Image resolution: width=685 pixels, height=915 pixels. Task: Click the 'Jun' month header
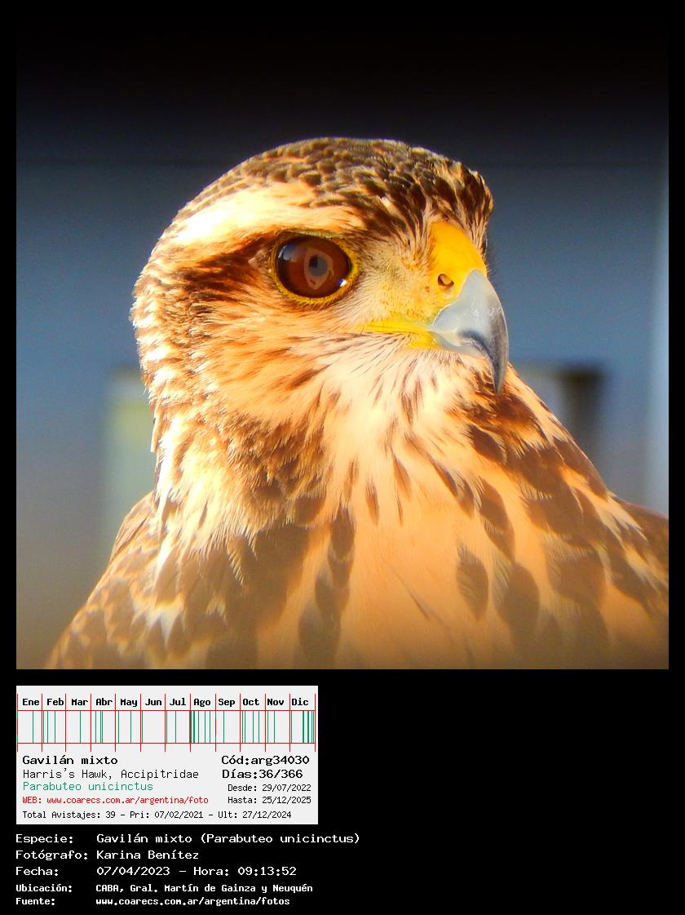(x=153, y=702)
